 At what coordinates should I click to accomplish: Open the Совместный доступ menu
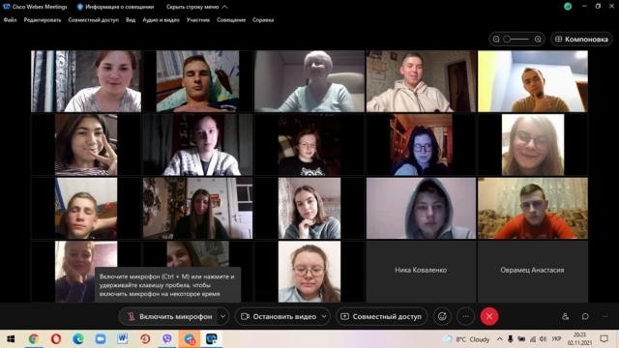click(93, 19)
